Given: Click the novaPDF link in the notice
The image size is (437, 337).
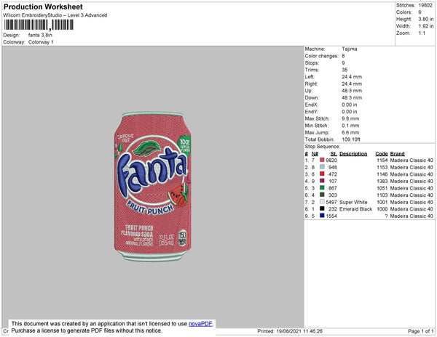Looking at the screenshot, I should (200, 324).
